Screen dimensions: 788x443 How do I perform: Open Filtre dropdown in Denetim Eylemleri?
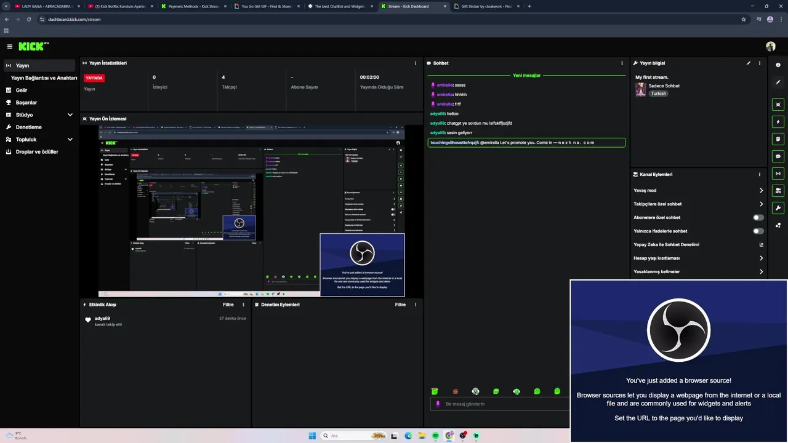[400, 305]
